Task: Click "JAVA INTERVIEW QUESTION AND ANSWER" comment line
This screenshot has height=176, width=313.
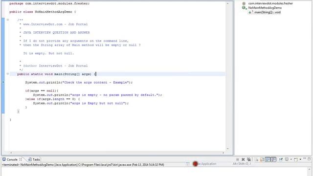Action: pyautogui.click(x=56, y=33)
